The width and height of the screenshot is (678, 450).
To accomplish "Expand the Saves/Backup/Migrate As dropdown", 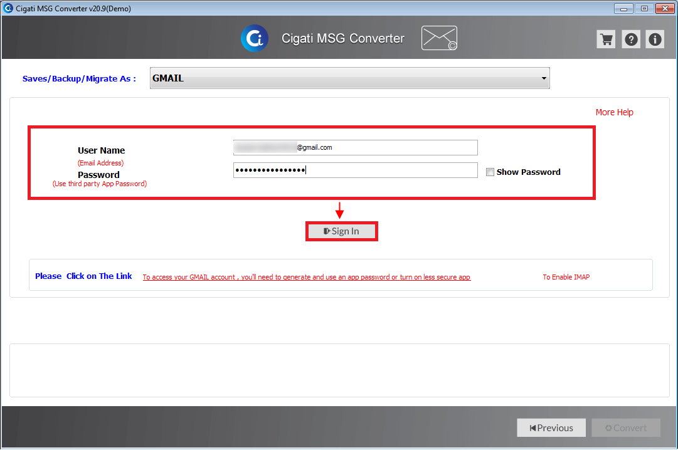I will pos(349,78).
